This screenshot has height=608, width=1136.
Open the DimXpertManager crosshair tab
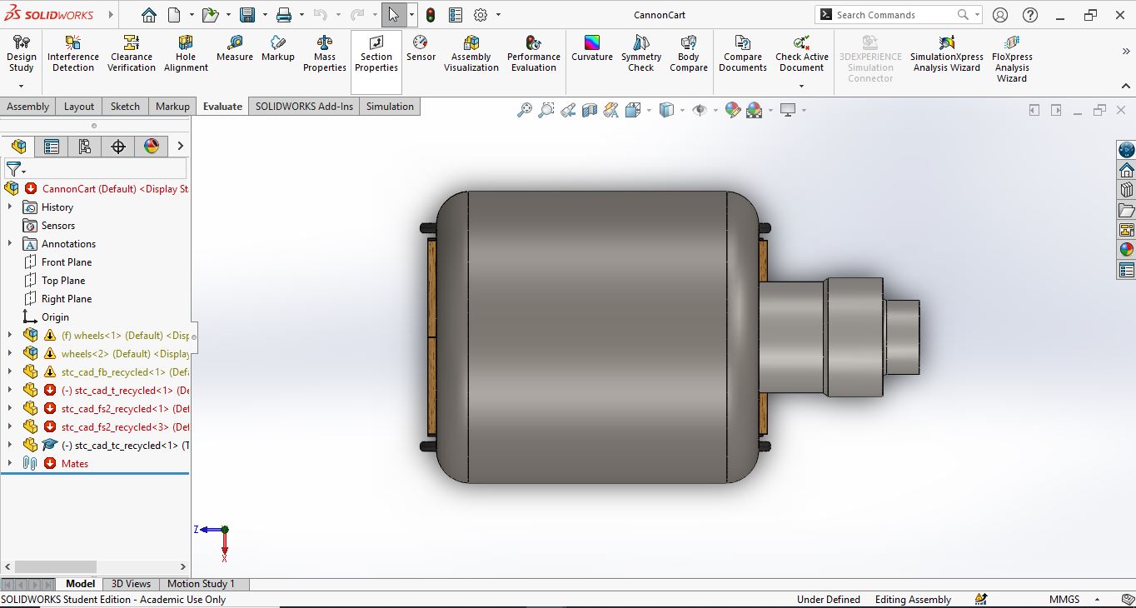coord(118,147)
